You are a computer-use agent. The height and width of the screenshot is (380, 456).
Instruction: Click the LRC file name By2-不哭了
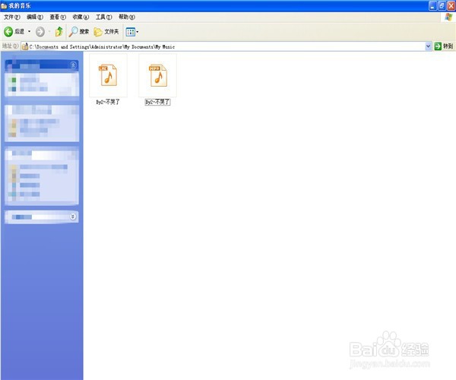pyautogui.click(x=108, y=102)
